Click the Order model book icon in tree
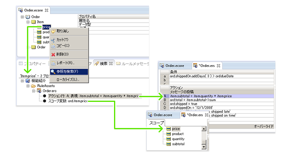298x155 pixels. (x=28, y=17)
